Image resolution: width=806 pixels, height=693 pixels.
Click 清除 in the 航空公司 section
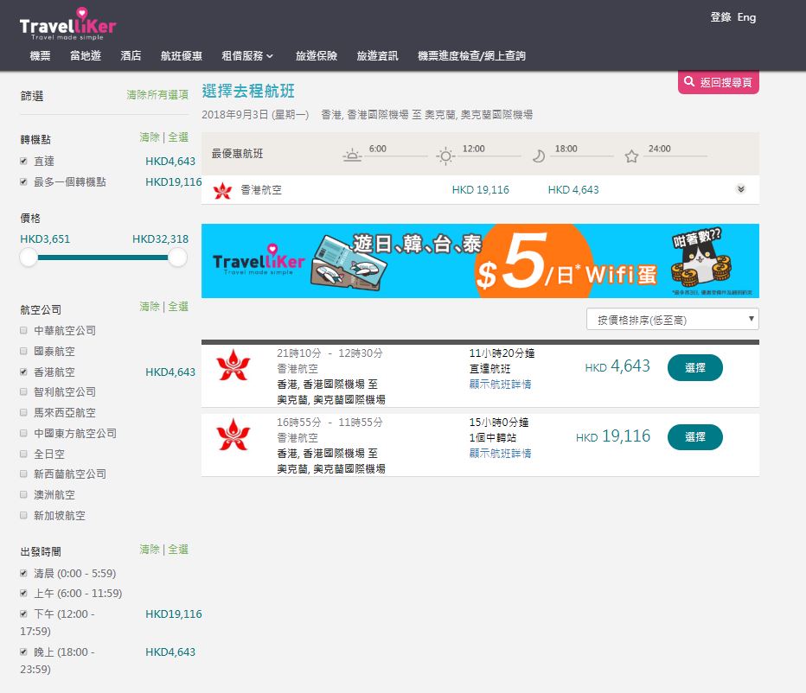point(150,307)
